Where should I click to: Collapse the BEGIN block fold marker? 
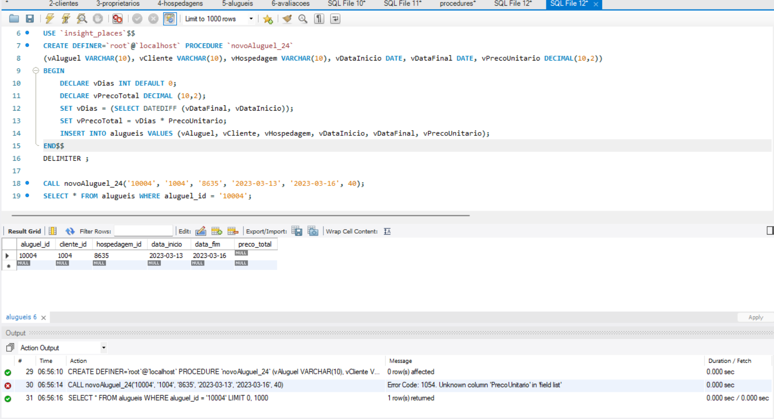click(36, 71)
